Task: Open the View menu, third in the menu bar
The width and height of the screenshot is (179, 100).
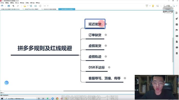Action: pyautogui.click(x=12, y=3)
